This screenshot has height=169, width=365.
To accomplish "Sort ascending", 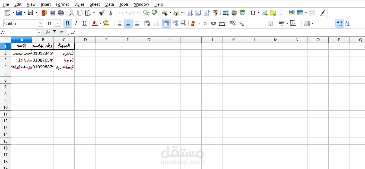I will click(198, 13).
